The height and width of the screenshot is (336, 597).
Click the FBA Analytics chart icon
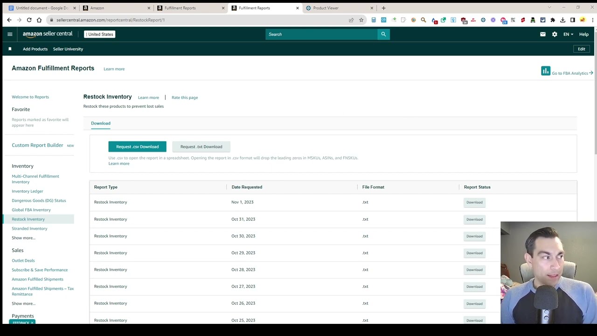pos(546,71)
